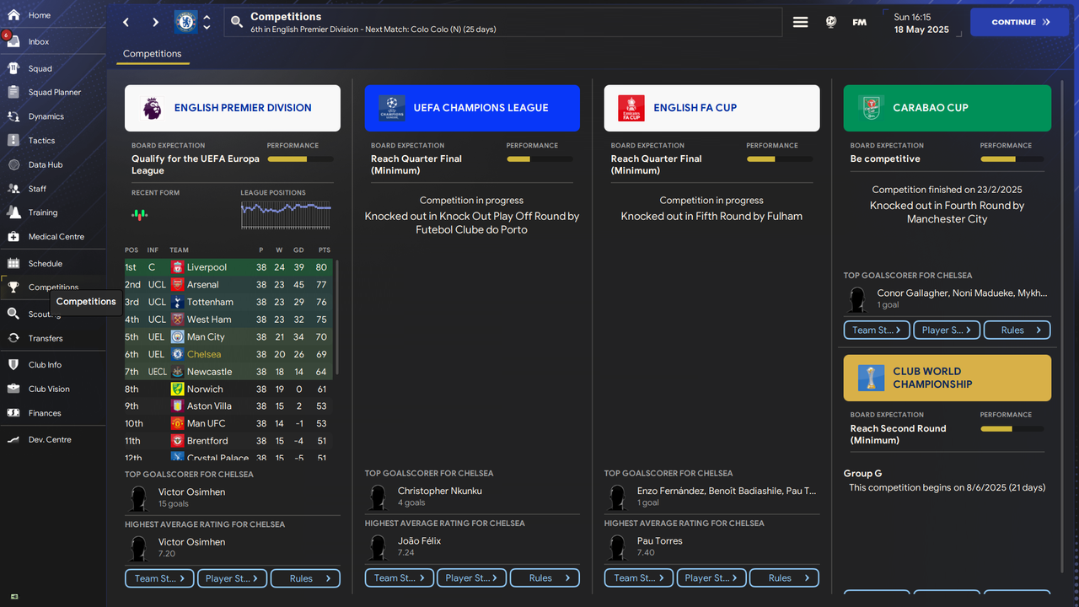The height and width of the screenshot is (607, 1079).
Task: Click the Premier League lion logo
Action: [152, 108]
